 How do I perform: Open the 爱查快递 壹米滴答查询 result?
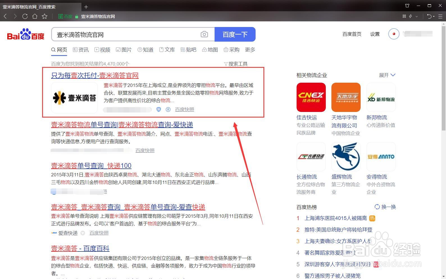click(x=128, y=207)
